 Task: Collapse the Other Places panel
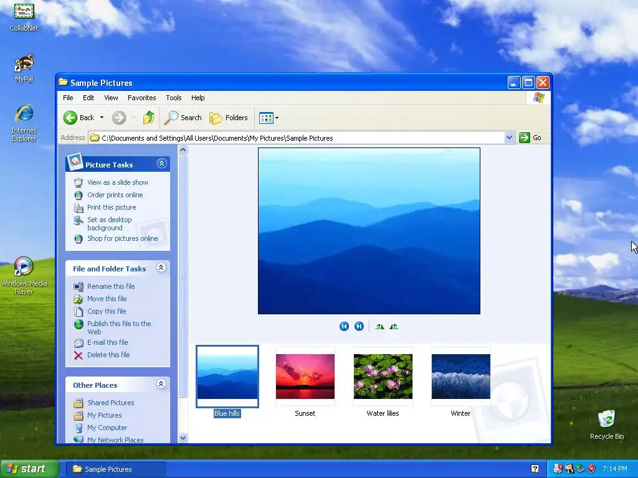click(161, 383)
